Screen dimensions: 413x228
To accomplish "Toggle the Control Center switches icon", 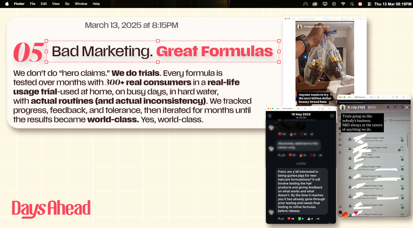I will [369, 4].
